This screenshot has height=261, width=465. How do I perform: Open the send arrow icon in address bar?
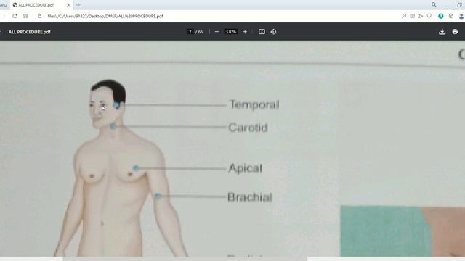[421, 16]
